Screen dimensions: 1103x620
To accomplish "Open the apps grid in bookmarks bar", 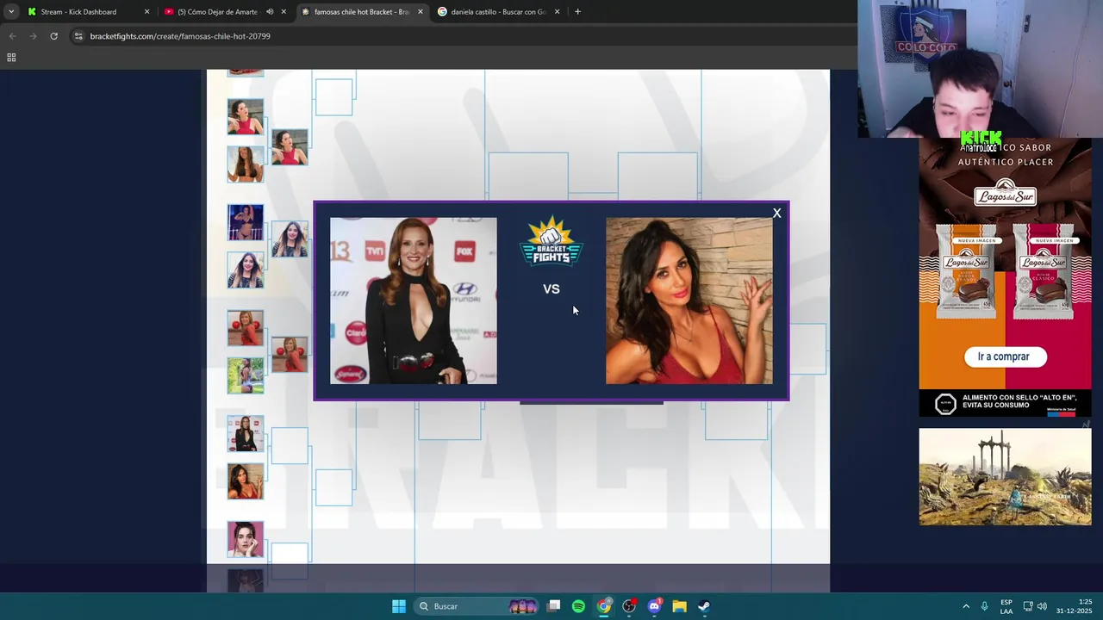I will [11, 58].
